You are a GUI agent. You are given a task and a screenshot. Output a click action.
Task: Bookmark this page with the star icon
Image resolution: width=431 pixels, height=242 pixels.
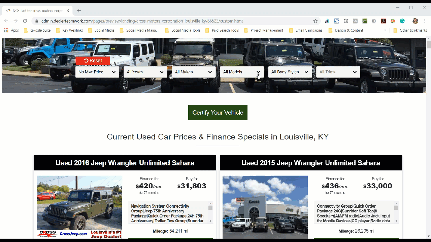coord(316,21)
